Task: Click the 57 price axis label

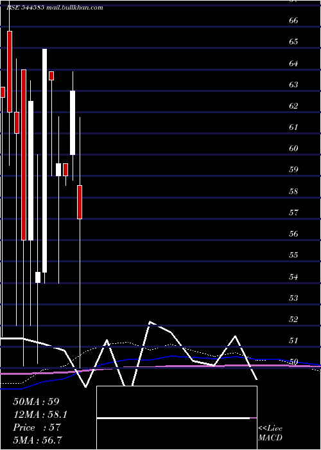Action: coord(293,212)
